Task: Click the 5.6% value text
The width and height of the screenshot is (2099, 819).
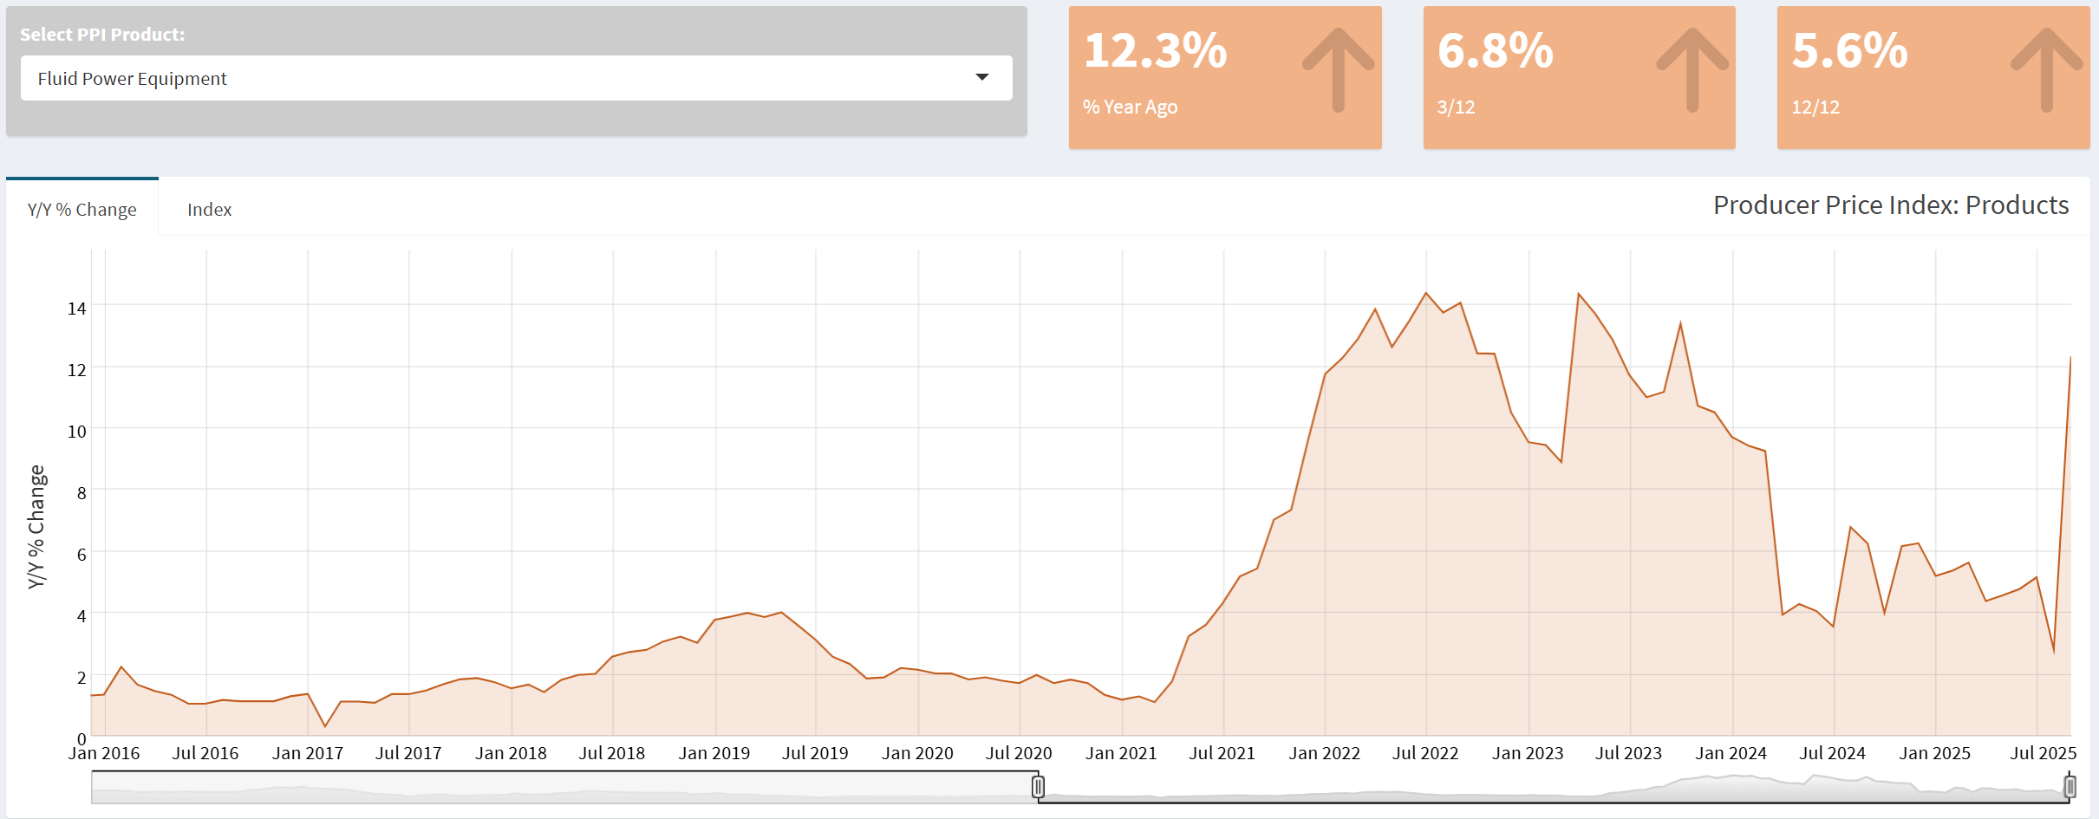Action: pos(1849,50)
